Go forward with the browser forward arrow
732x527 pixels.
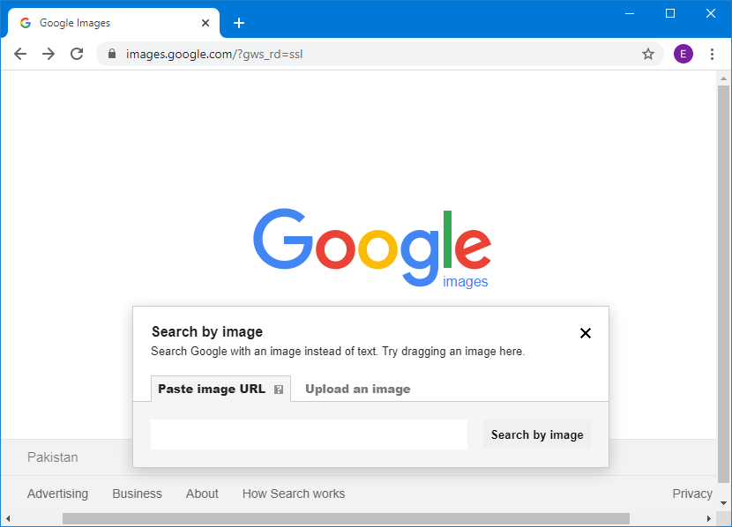[x=49, y=54]
